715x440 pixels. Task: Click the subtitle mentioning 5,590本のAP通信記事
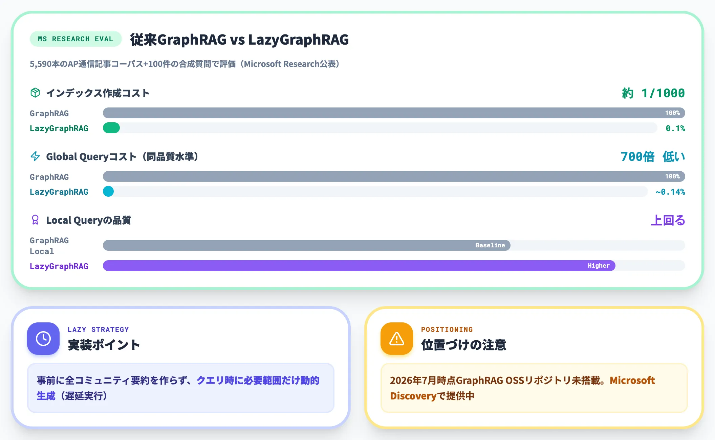[185, 64]
